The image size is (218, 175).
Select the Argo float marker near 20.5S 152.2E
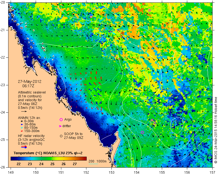[91, 17]
